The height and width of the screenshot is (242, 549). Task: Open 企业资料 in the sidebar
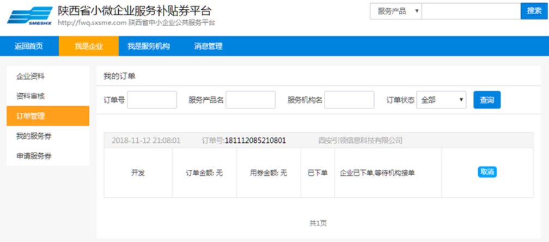coord(30,76)
